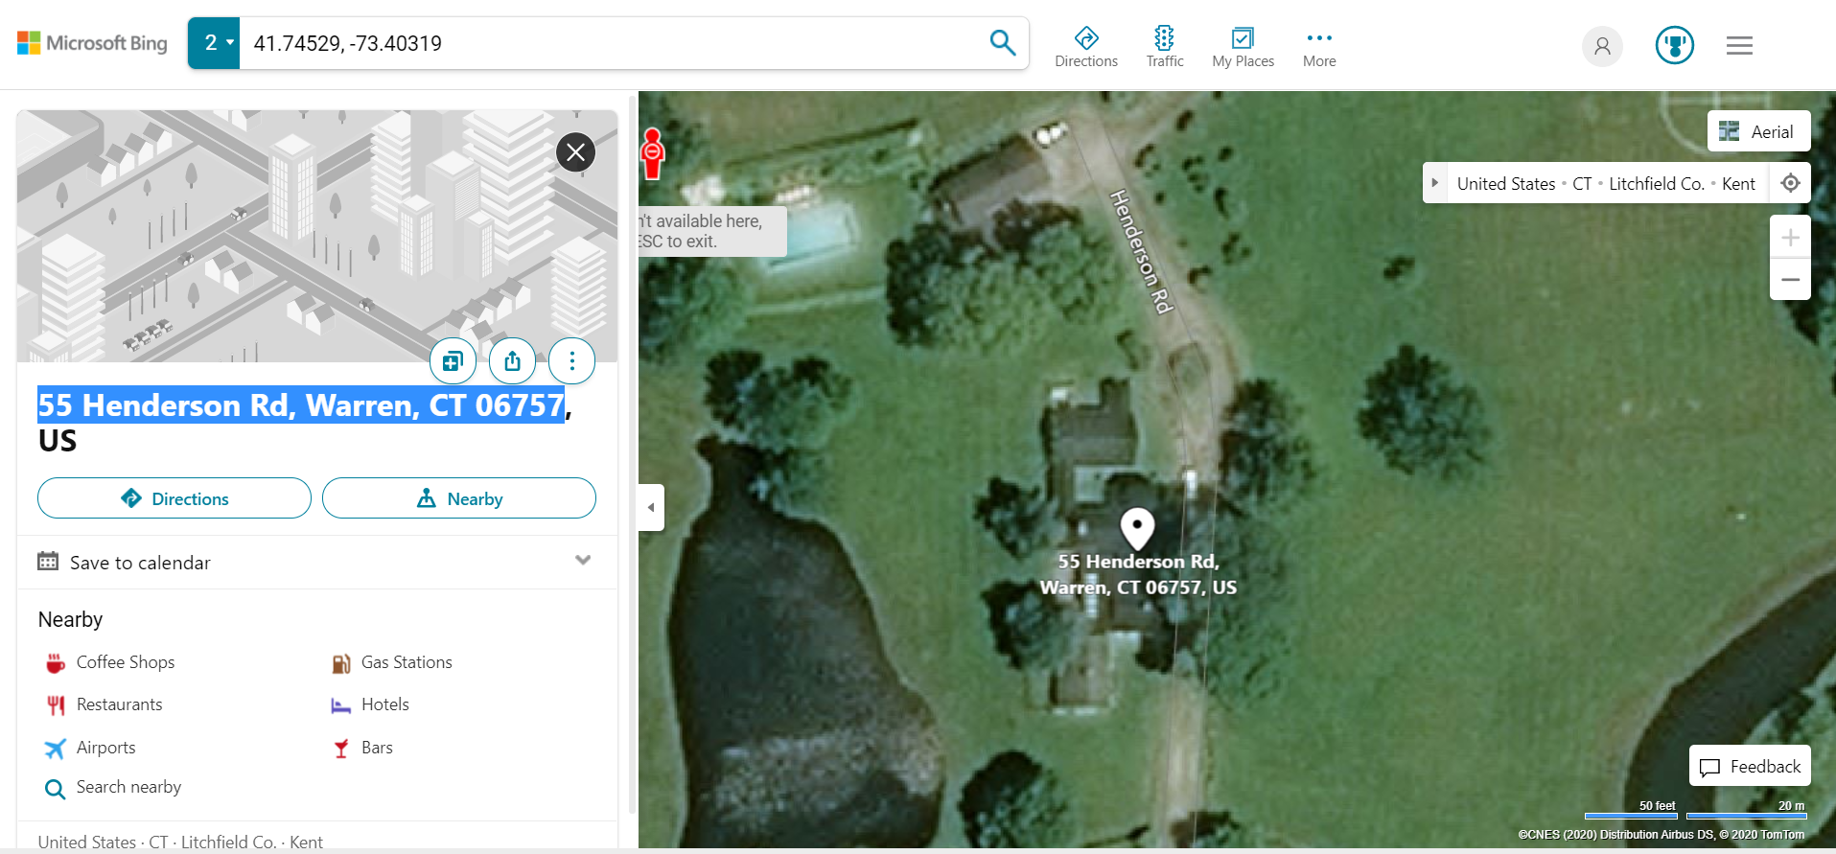Click the locate me target icon
This screenshot has height=854, width=1836.
[1790, 183]
